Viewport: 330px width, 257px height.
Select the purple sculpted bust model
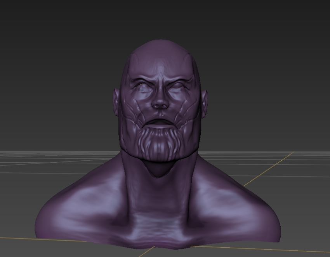158,144
